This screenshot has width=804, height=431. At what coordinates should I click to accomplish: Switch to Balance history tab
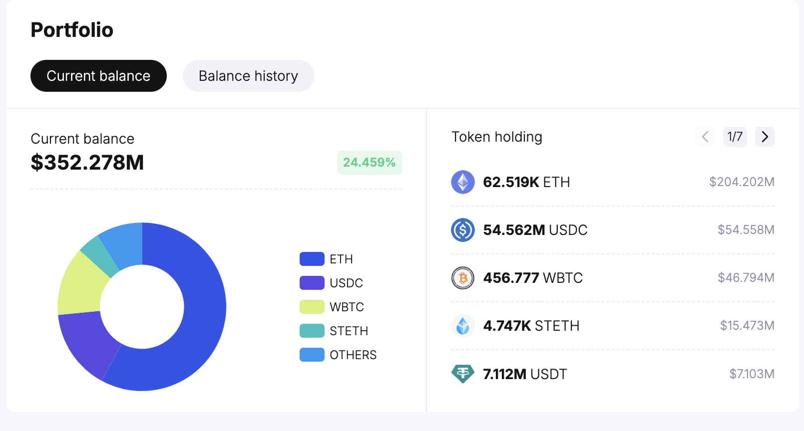[x=248, y=76]
